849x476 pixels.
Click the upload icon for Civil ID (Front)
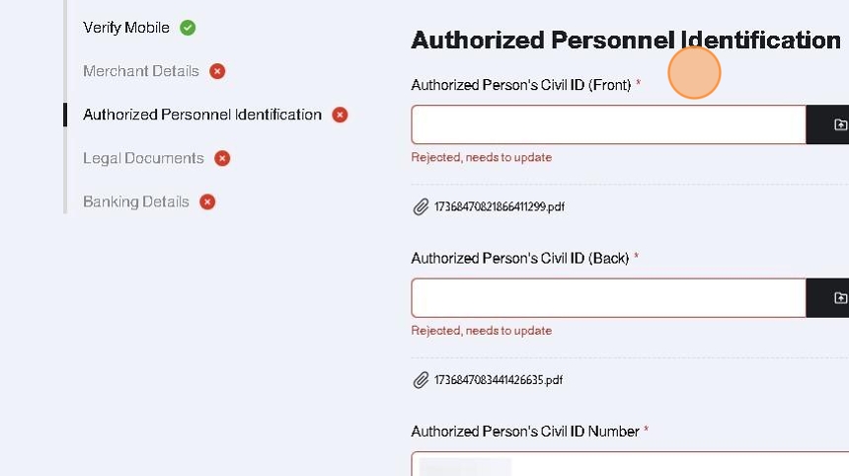coord(839,124)
